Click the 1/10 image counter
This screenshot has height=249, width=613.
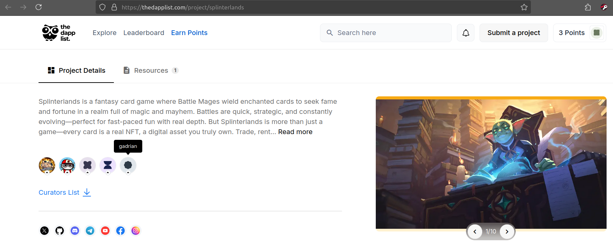[x=491, y=231]
